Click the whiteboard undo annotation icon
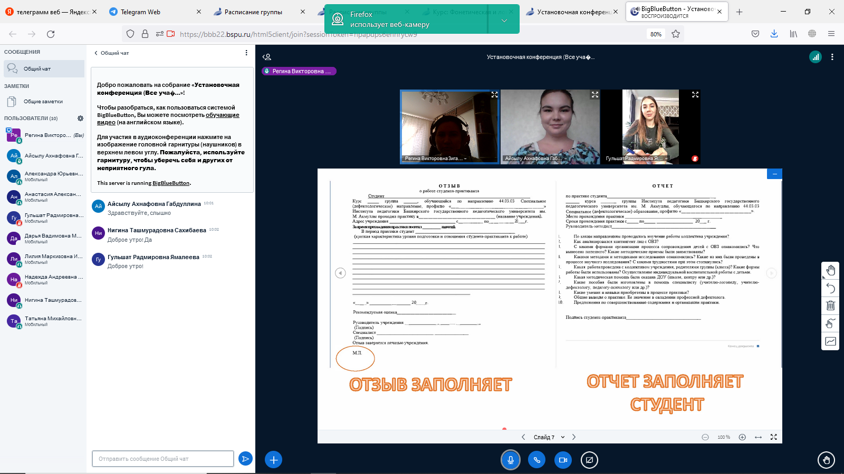The image size is (844, 474). (x=830, y=288)
